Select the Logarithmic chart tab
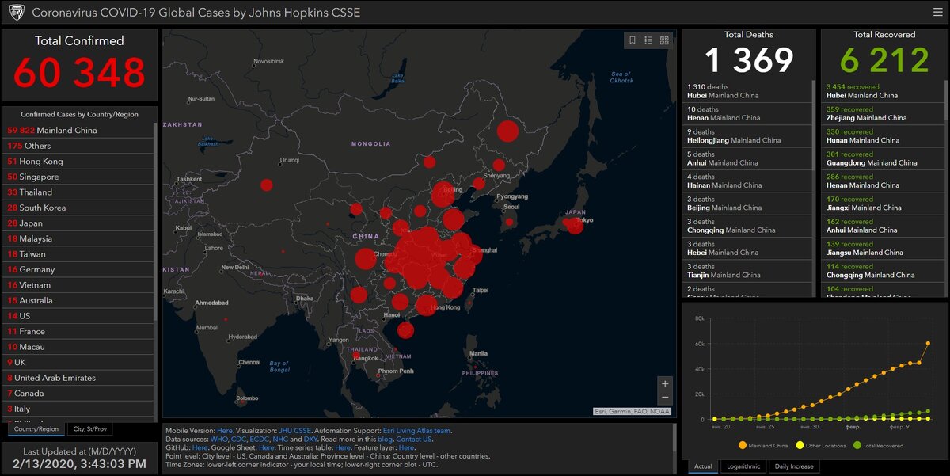950x476 pixels. pos(743,466)
